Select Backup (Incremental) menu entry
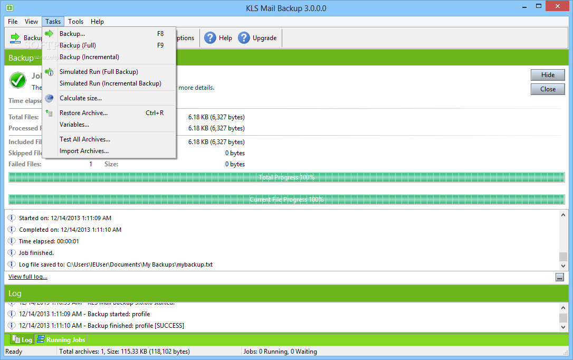573x360 pixels. 109,57
